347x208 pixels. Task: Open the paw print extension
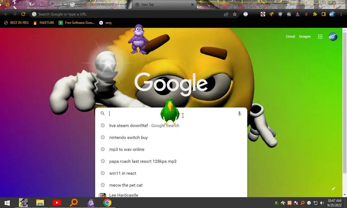tap(263, 14)
